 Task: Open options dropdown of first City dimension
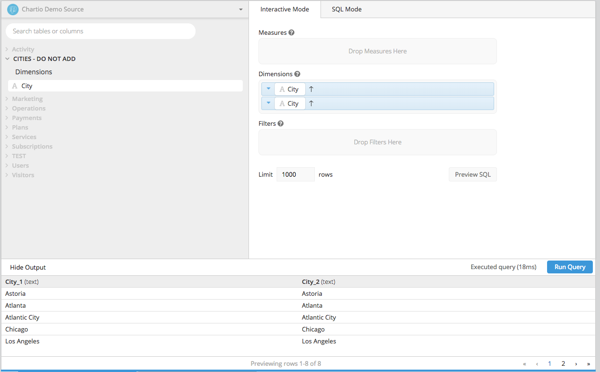pyautogui.click(x=268, y=89)
